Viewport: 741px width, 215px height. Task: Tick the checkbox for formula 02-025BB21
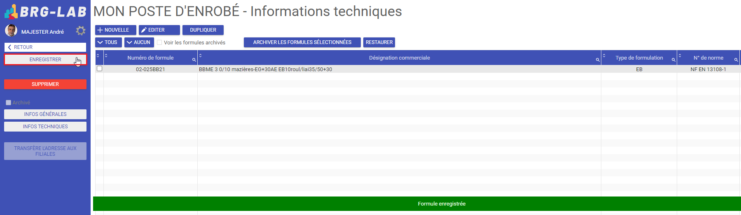[x=99, y=69]
